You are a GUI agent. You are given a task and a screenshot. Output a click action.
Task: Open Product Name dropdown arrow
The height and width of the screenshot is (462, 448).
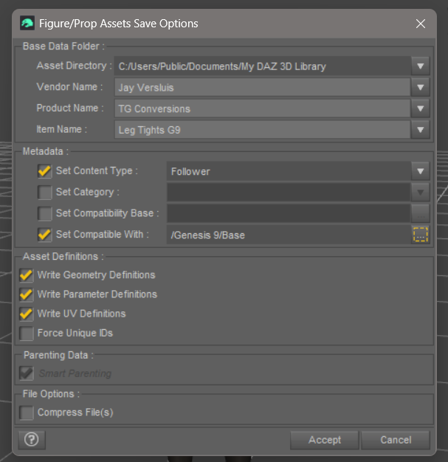(420, 108)
